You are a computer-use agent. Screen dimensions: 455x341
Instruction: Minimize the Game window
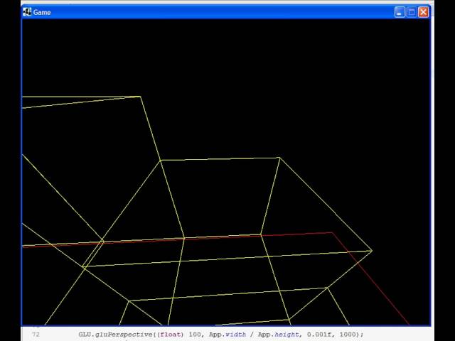click(x=400, y=12)
